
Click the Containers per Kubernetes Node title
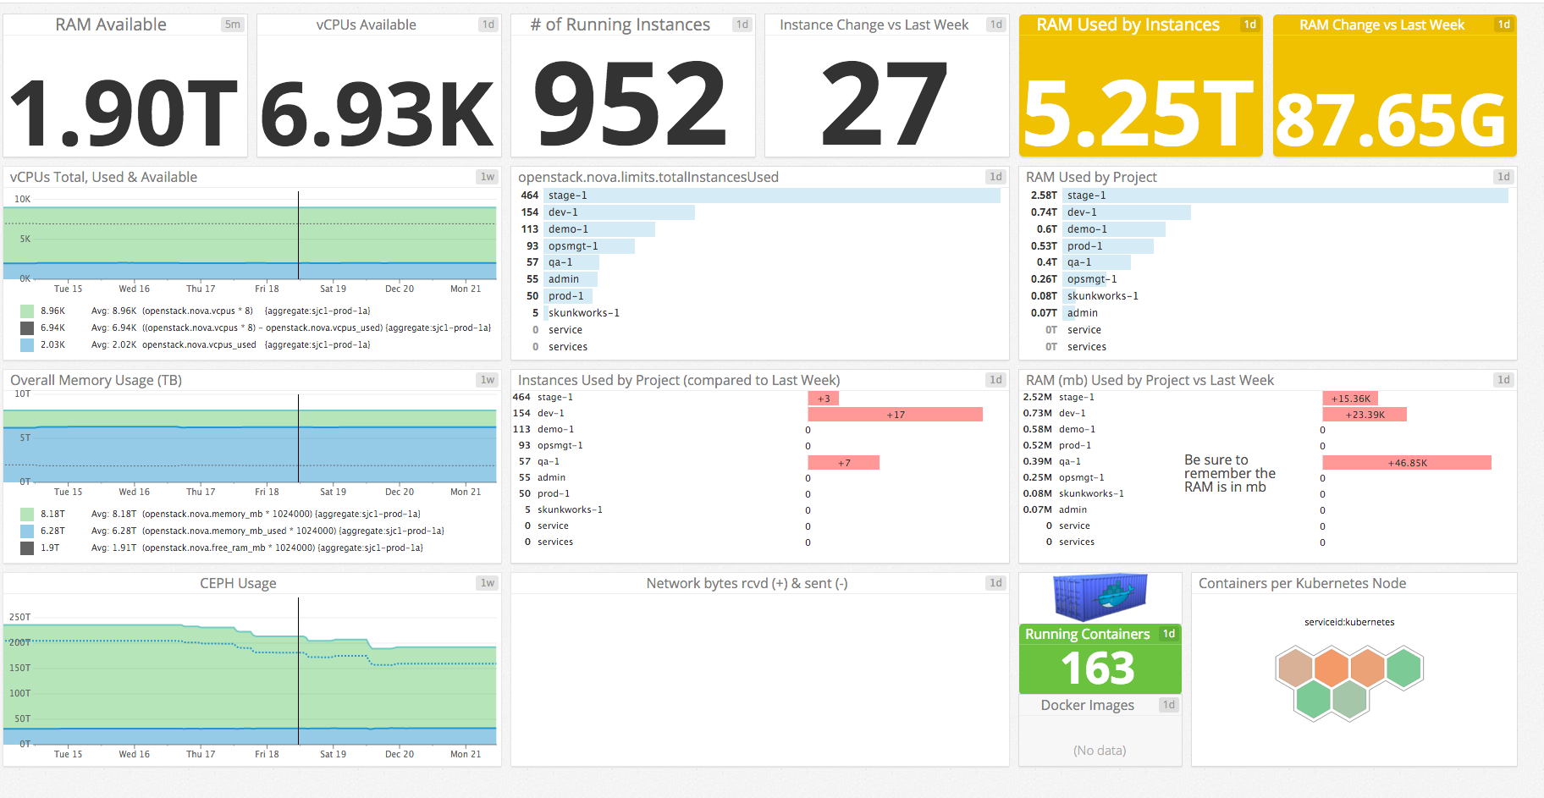(x=1302, y=583)
